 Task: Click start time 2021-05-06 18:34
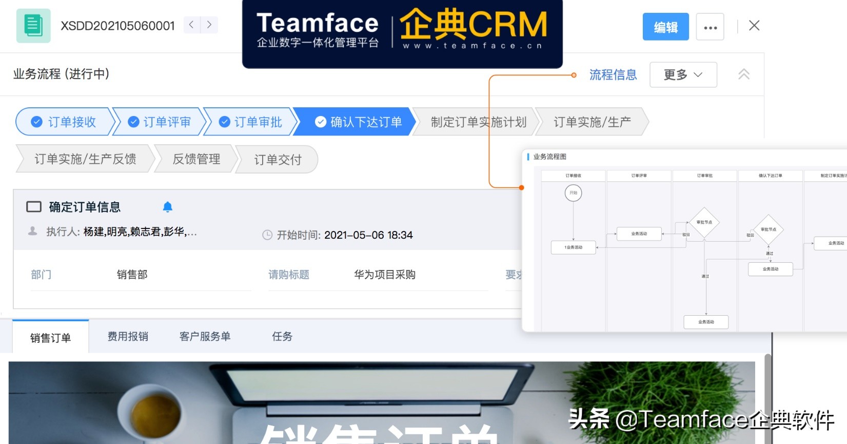(368, 235)
